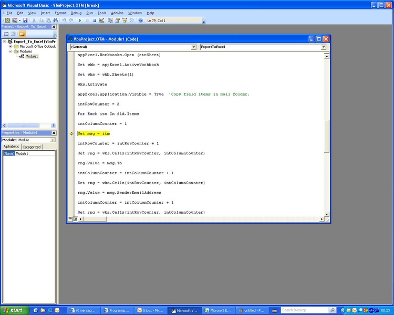Click the Toggle Folders button in Project panel
Image resolution: width=394 pixels, height=315 pixels.
22,34
